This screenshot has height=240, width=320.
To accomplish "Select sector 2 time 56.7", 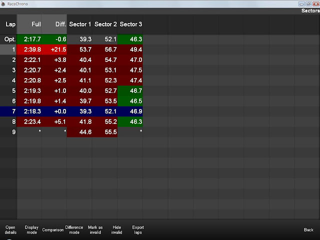I will point(105,49).
